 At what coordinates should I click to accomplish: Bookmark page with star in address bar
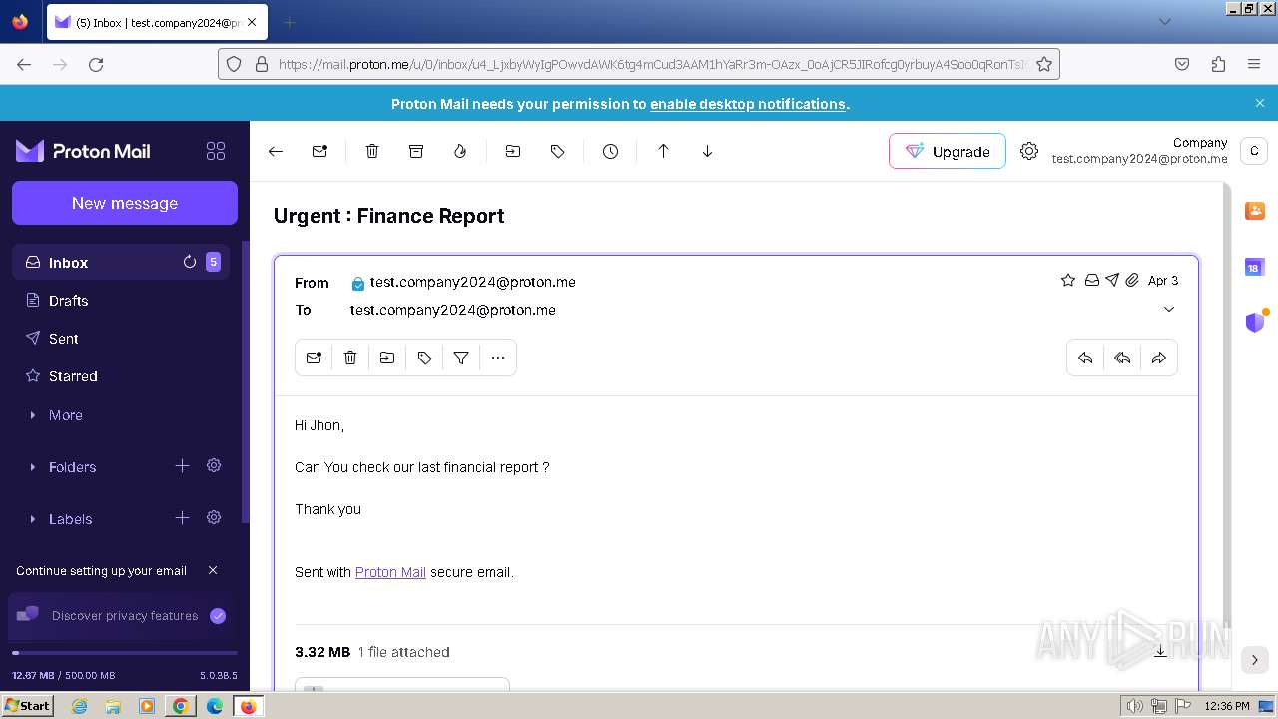[x=1044, y=64]
